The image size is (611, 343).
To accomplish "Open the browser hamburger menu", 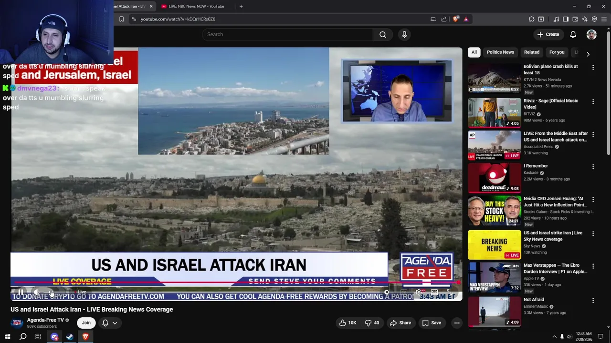I will 604,19.
